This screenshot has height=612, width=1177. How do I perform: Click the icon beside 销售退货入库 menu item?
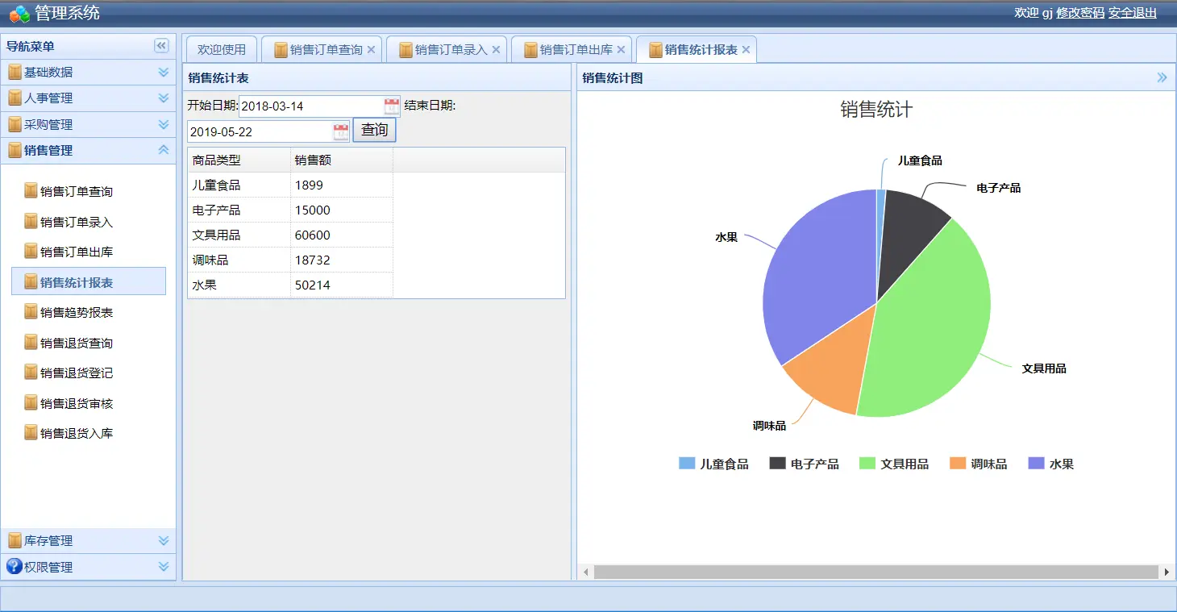click(x=31, y=433)
